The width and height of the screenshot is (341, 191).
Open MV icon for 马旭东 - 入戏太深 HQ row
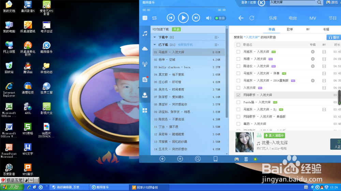(324, 52)
